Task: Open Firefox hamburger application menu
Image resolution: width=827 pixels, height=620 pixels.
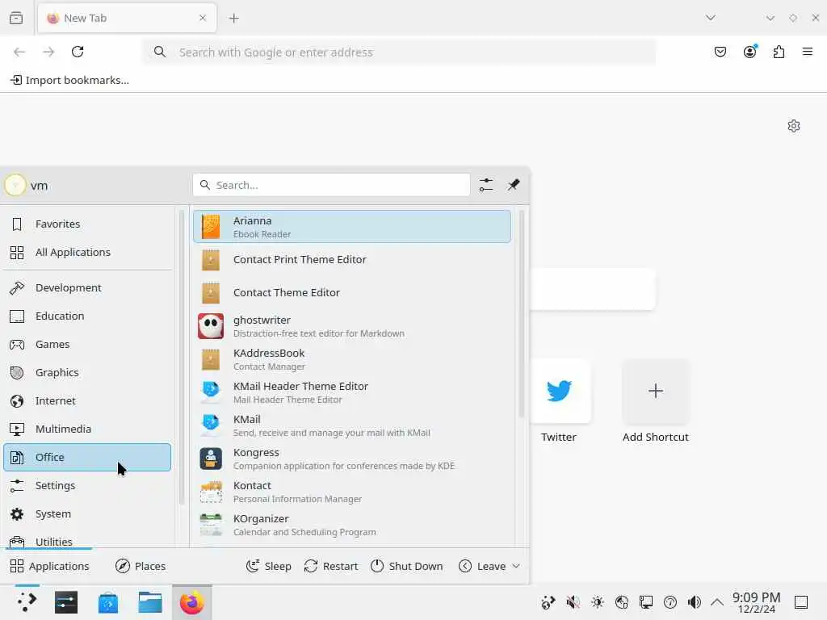Action: 808,52
